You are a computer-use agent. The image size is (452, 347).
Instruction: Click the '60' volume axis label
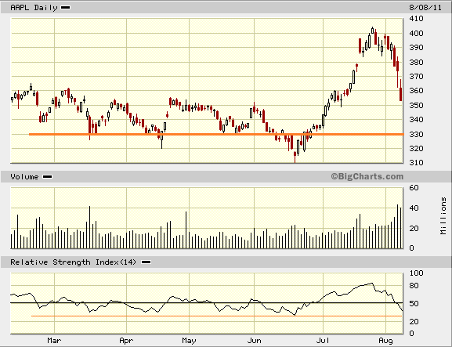[414, 188]
